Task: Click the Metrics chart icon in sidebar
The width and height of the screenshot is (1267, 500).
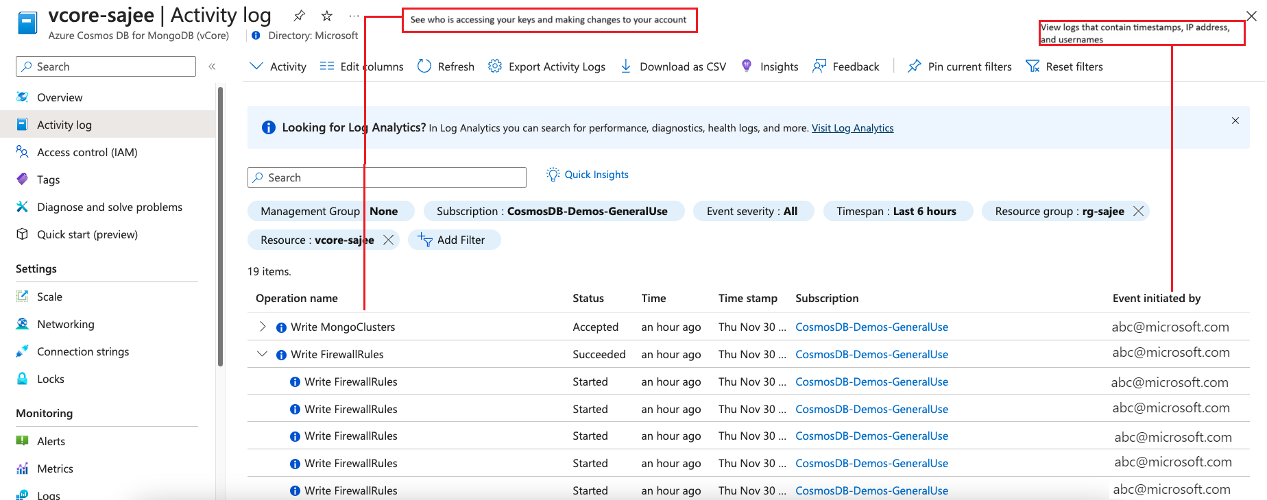Action: pos(23,468)
